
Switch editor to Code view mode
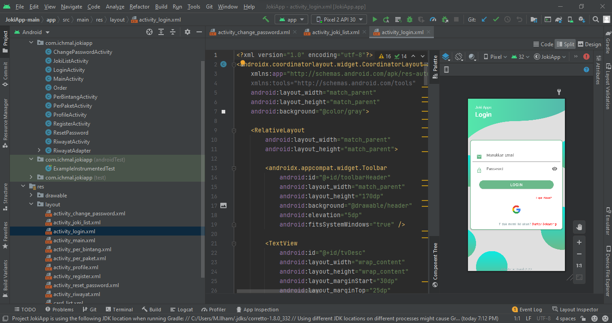[x=543, y=44]
